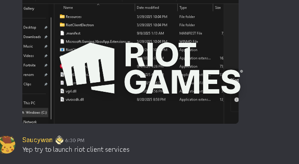Click the pin icon next to Fortnite

click(46, 65)
